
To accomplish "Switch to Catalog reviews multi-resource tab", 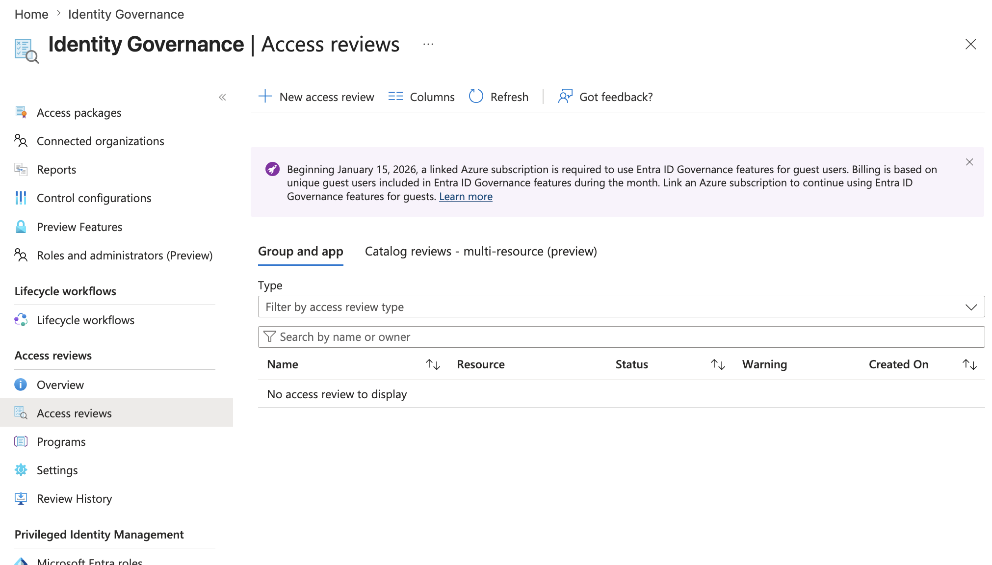I will (x=481, y=251).
